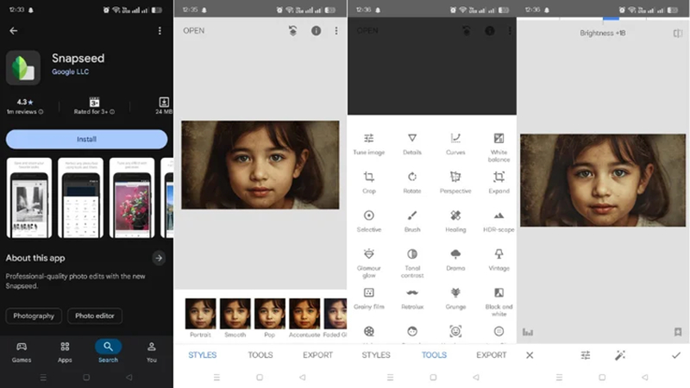Open the Grainy film filter
The width and height of the screenshot is (690, 388).
[369, 298]
